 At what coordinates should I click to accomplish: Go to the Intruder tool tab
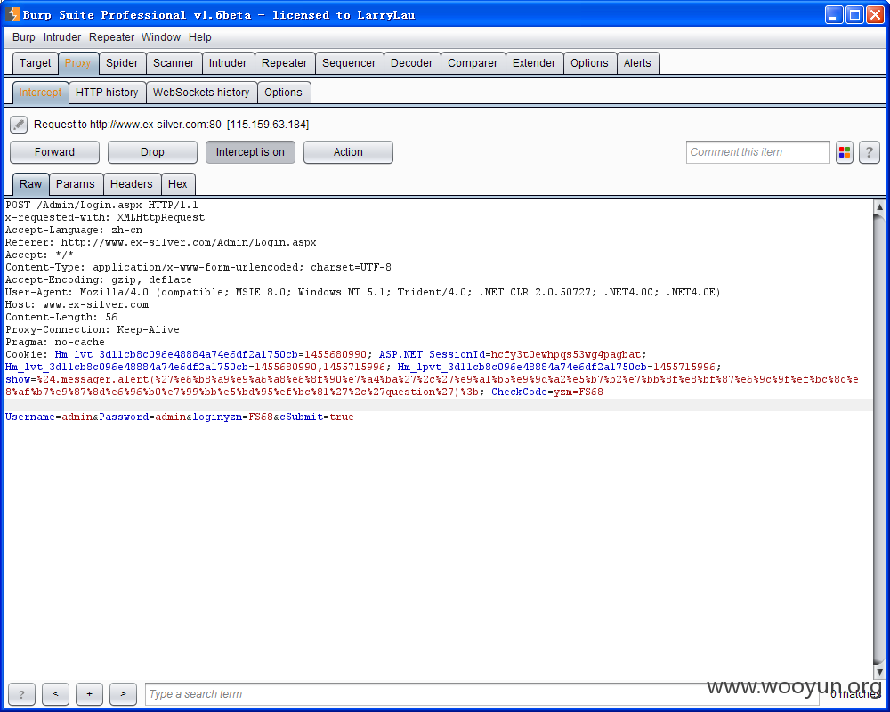click(228, 63)
